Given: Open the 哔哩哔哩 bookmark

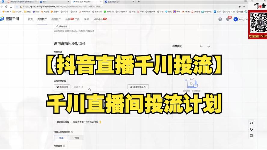Looking at the screenshot, I should (206, 12).
